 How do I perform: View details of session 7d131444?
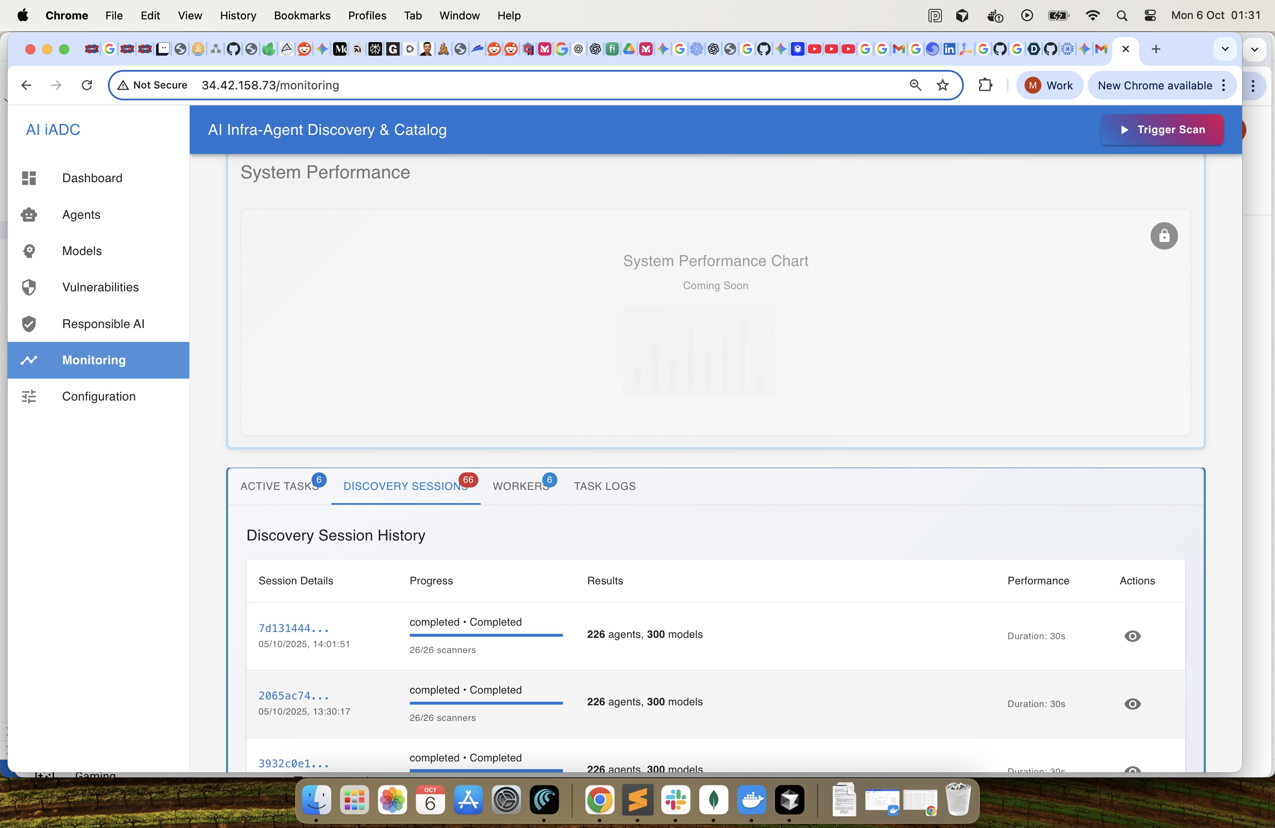pos(1132,636)
